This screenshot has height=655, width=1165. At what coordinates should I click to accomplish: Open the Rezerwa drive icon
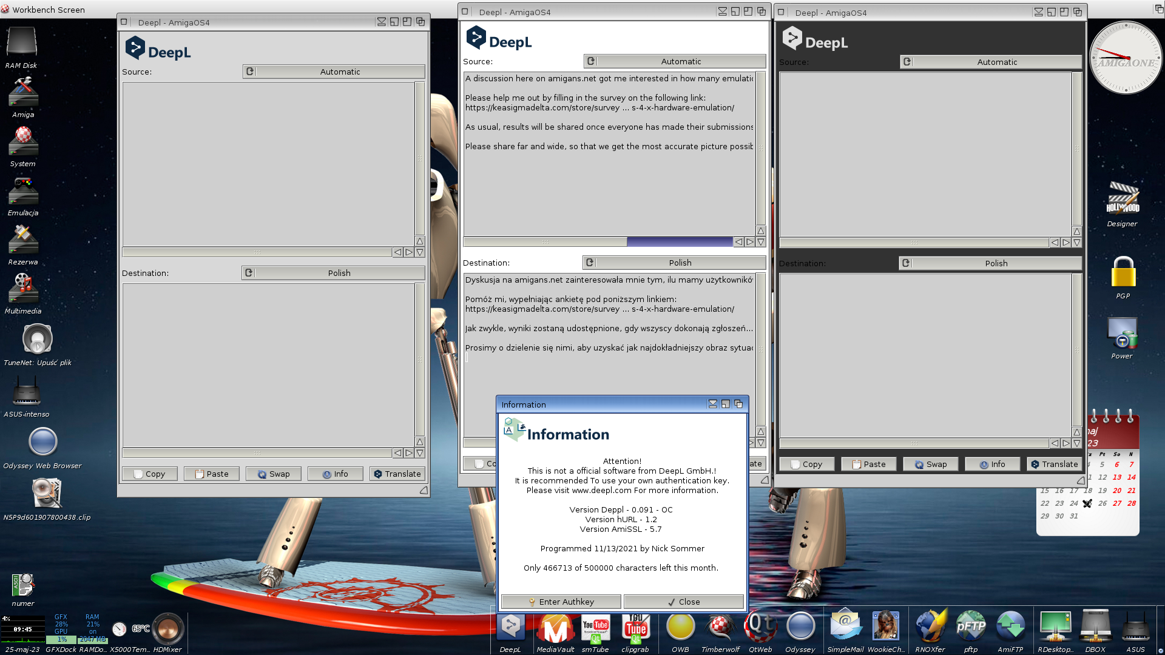(23, 240)
